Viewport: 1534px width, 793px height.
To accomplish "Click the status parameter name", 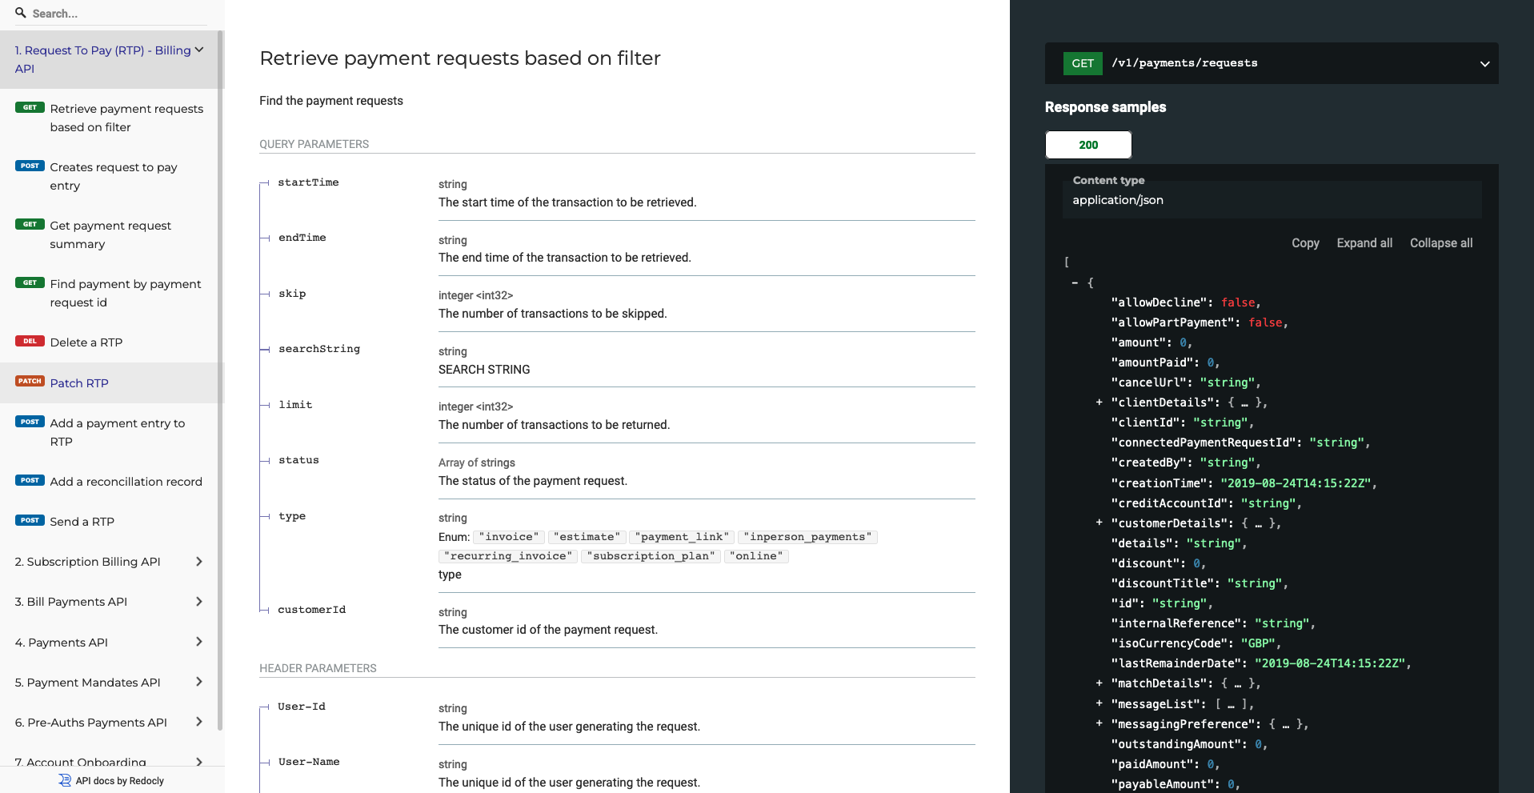I will pyautogui.click(x=298, y=460).
